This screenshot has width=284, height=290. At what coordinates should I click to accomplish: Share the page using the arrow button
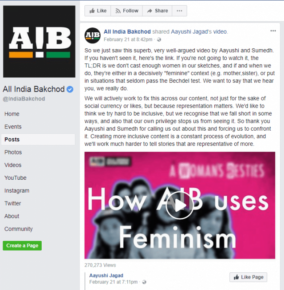tap(157, 11)
